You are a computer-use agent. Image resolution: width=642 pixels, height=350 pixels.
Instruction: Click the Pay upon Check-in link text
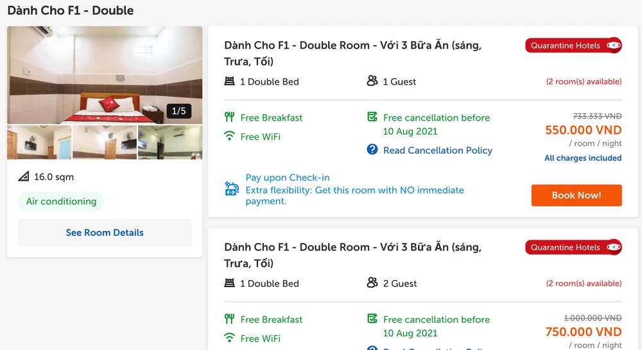288,178
